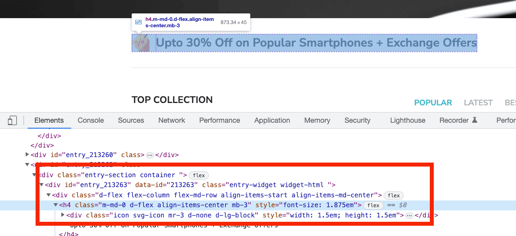
Task: Toggle flex badge on the h4 element
Action: pos(373,205)
